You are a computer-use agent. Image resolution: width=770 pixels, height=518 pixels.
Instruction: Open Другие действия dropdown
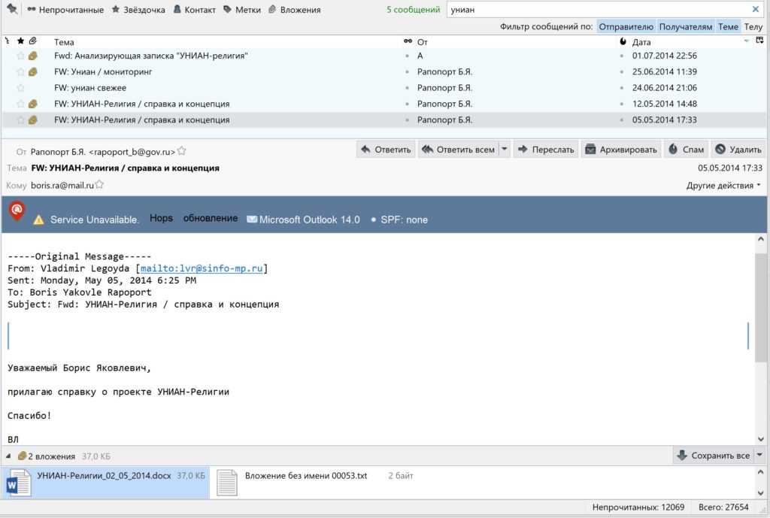click(723, 186)
